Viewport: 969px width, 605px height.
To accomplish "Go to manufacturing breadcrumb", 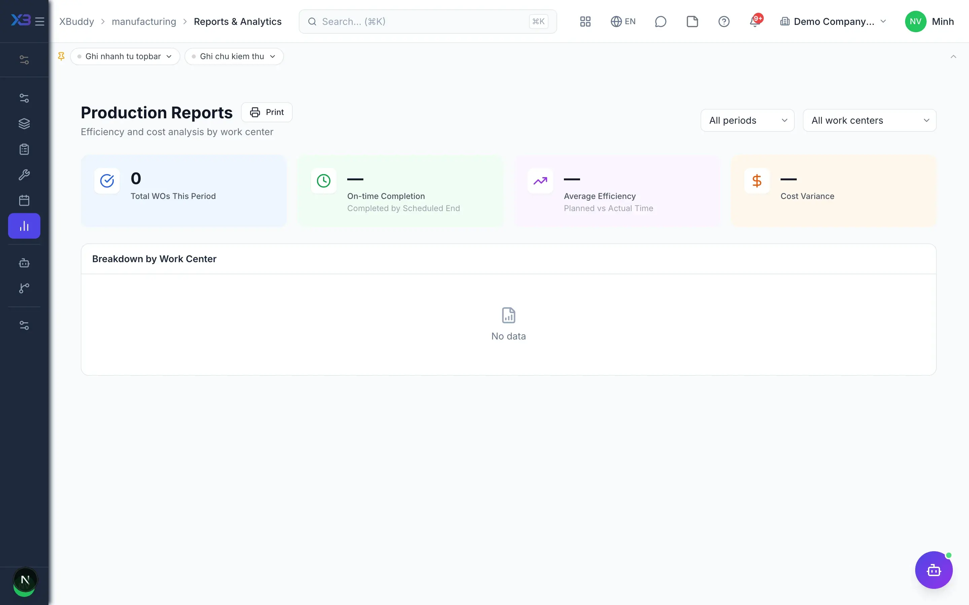I will pos(144,22).
